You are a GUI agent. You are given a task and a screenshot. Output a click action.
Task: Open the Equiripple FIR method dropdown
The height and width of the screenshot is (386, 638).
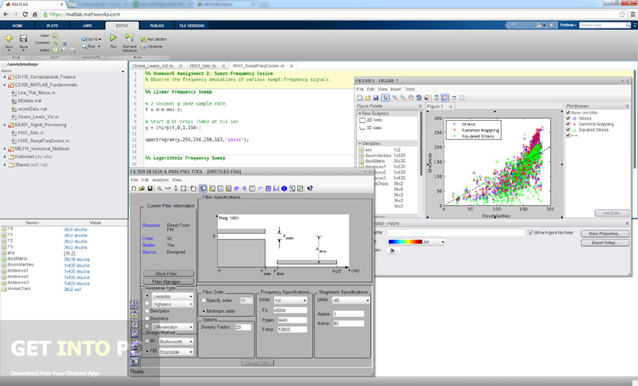pyautogui.click(x=191, y=351)
